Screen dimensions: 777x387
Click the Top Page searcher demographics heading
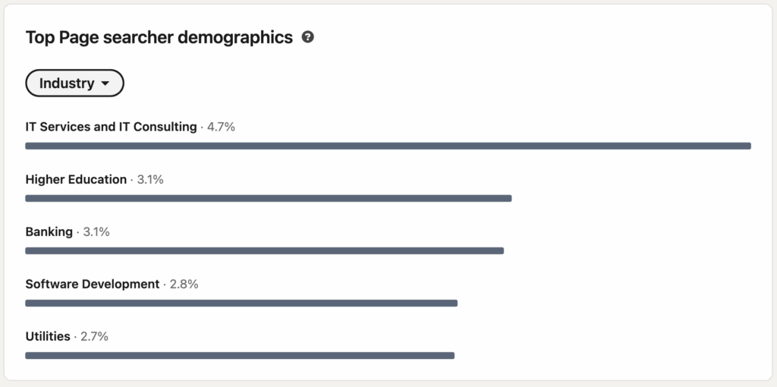click(x=159, y=37)
